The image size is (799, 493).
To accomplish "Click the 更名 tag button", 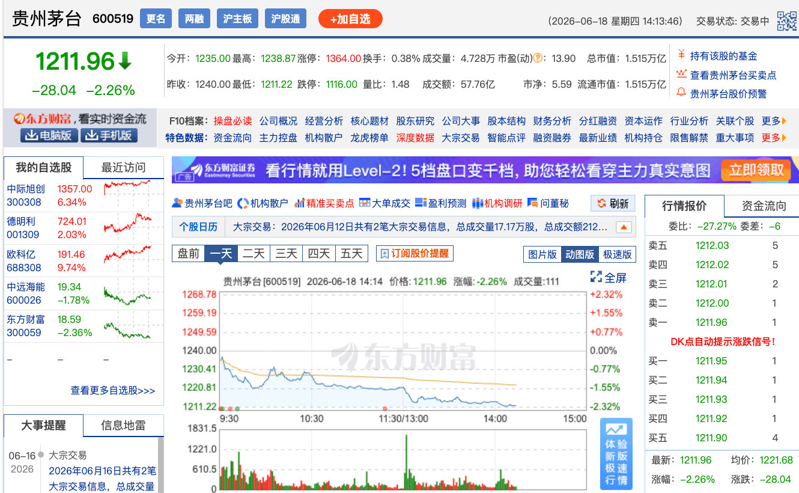I will pos(156,19).
